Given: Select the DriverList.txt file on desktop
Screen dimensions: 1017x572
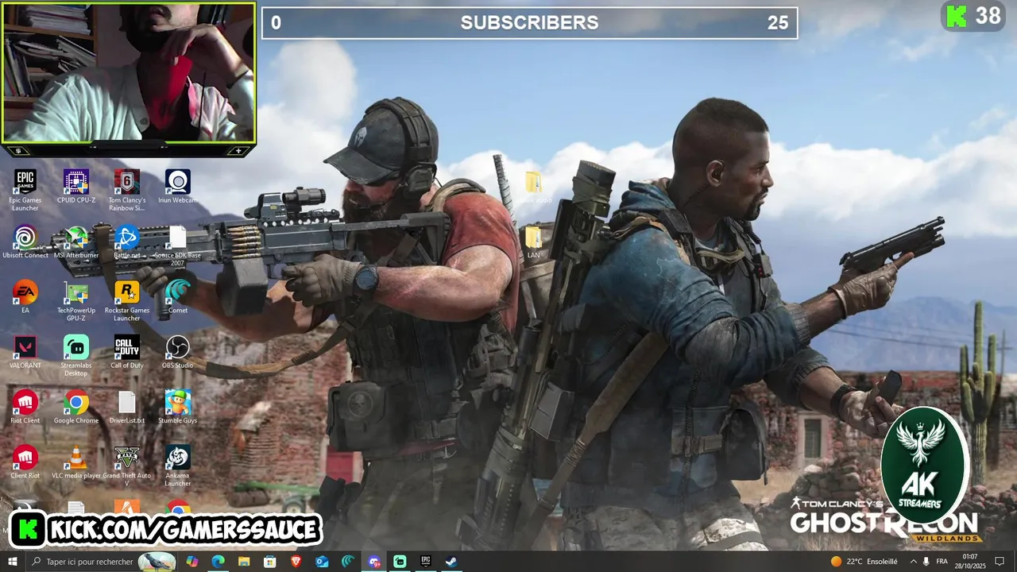Looking at the screenshot, I should tap(127, 407).
